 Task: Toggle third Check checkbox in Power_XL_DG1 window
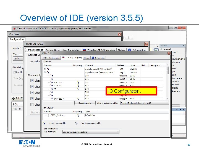[x=32, y=92]
